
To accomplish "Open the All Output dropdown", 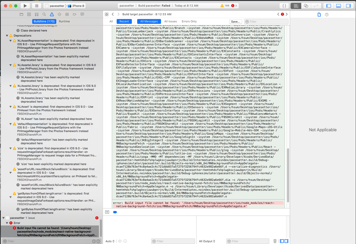I will (207, 241).
